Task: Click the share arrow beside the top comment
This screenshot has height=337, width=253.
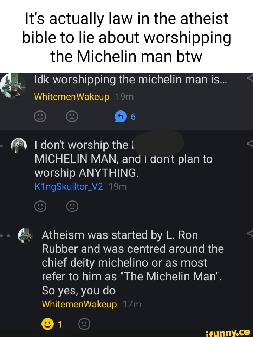Action: (250, 79)
